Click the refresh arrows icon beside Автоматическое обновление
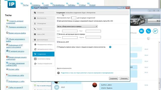Viewport: 161px width, 90px height. (x=35, y=49)
